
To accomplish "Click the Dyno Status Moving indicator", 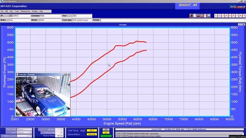I will click(x=91, y=134).
